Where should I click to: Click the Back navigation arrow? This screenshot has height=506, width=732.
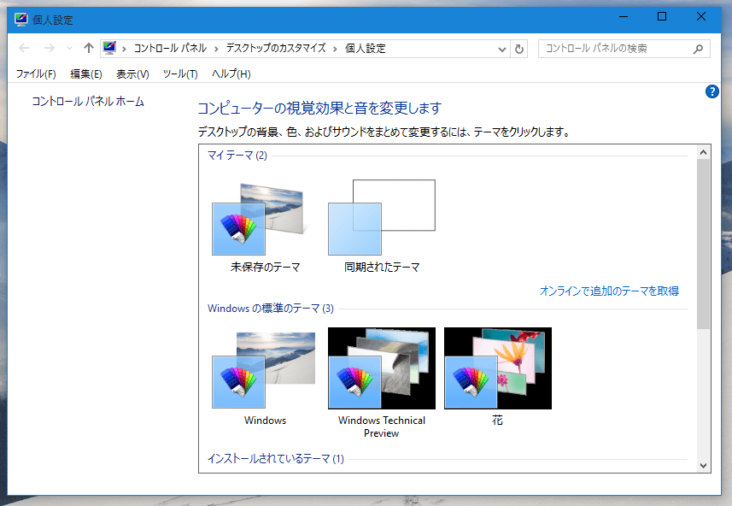pyautogui.click(x=24, y=48)
